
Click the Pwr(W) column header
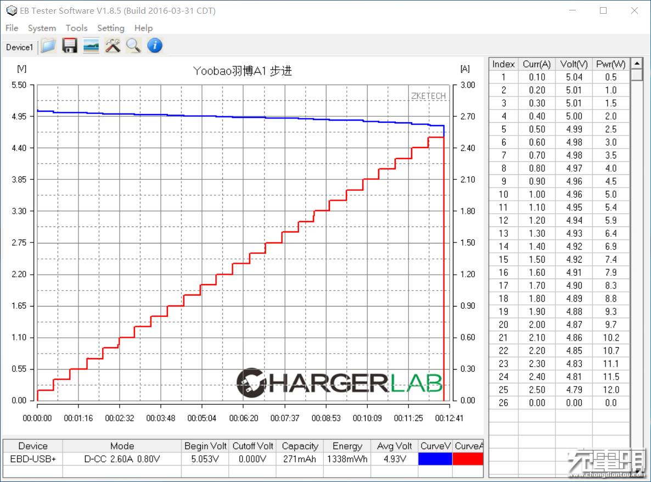point(611,64)
